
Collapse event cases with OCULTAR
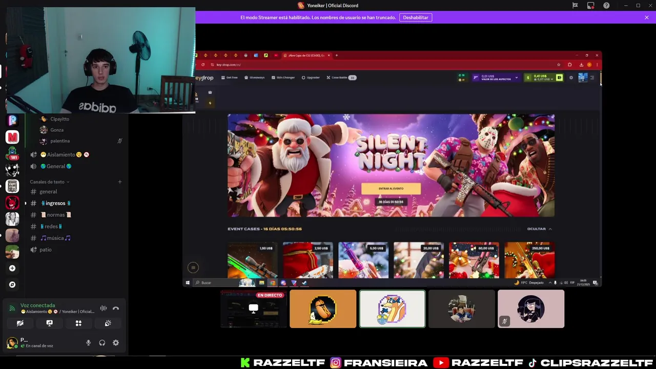click(539, 229)
